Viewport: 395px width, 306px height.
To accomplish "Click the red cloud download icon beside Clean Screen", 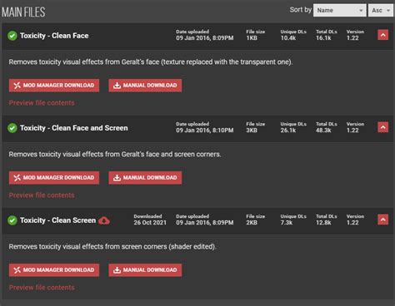I will [104, 220].
